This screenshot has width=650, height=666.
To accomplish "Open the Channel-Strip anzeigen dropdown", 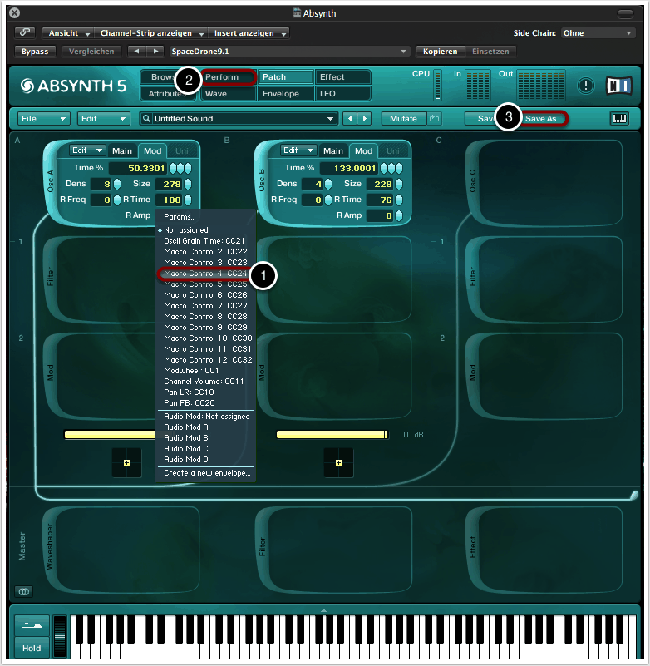I will 150,33.
